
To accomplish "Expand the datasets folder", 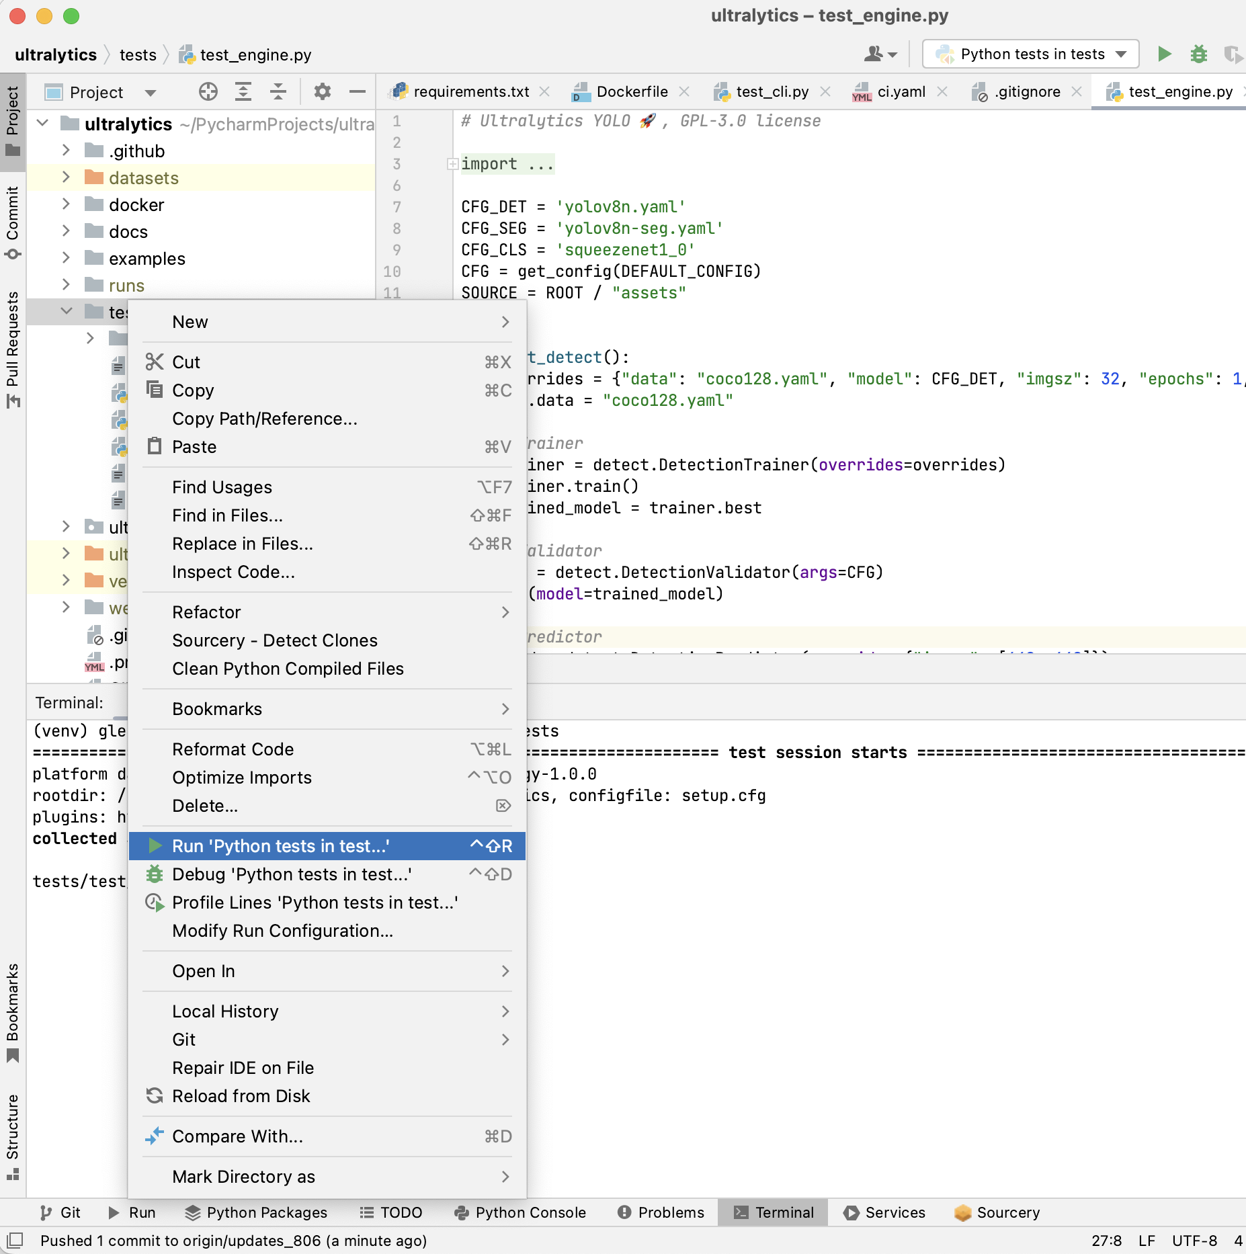I will 65,177.
